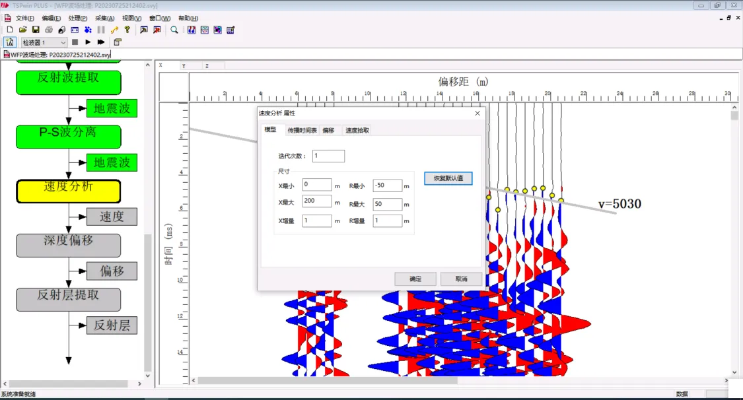
Task: Select the 模型 tab in dialog
Action: pyautogui.click(x=271, y=130)
